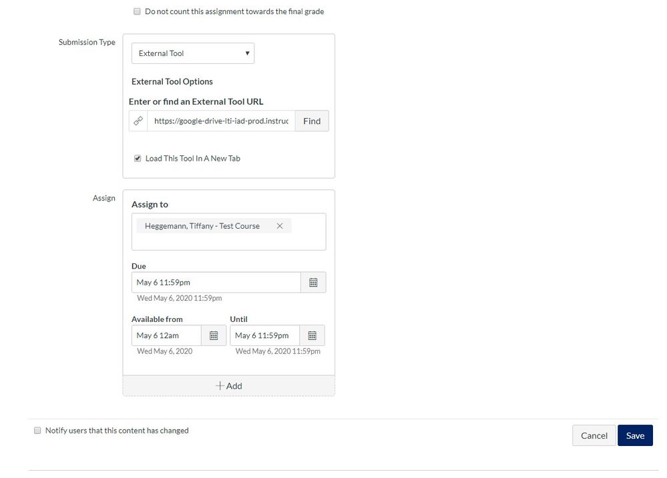
Task: Enable 'Do not count this assignment' checkbox
Action: (x=137, y=11)
